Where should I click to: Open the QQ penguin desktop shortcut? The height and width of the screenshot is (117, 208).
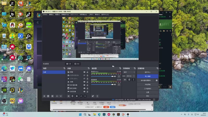click(x=12, y=26)
